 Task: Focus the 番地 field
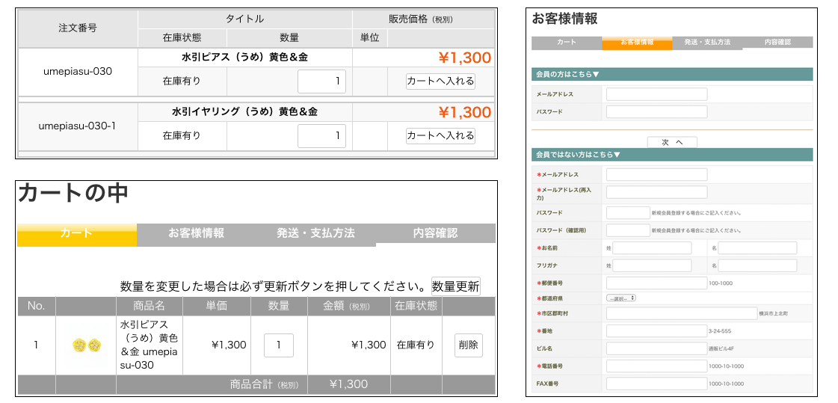657,330
